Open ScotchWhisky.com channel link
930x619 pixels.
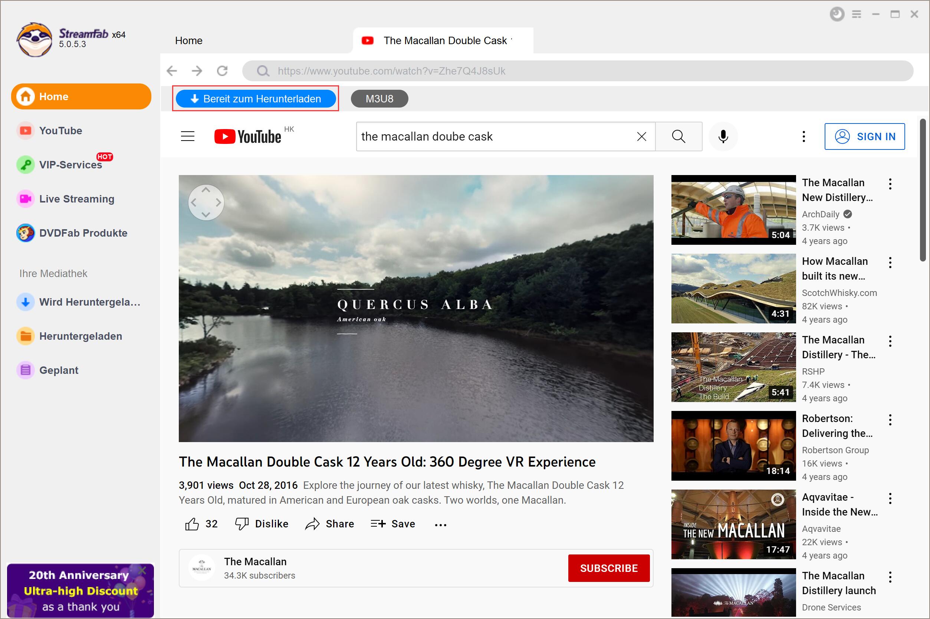pos(839,293)
